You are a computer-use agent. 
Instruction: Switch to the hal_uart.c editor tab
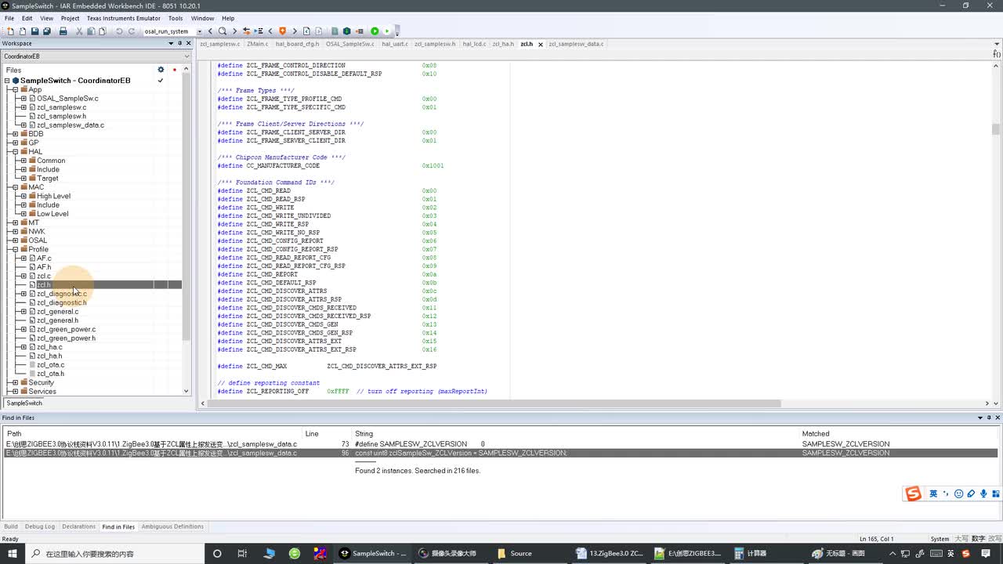394,44
